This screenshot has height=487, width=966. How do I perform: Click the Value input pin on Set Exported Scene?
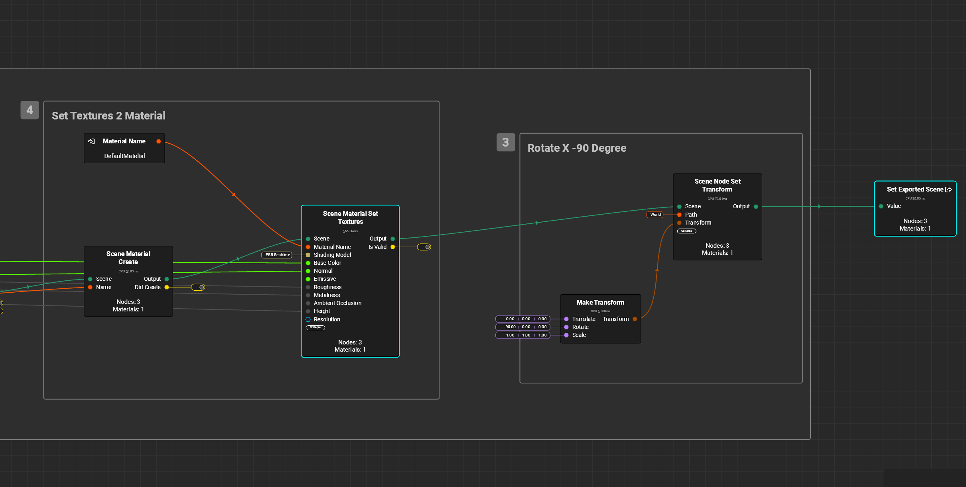click(881, 206)
